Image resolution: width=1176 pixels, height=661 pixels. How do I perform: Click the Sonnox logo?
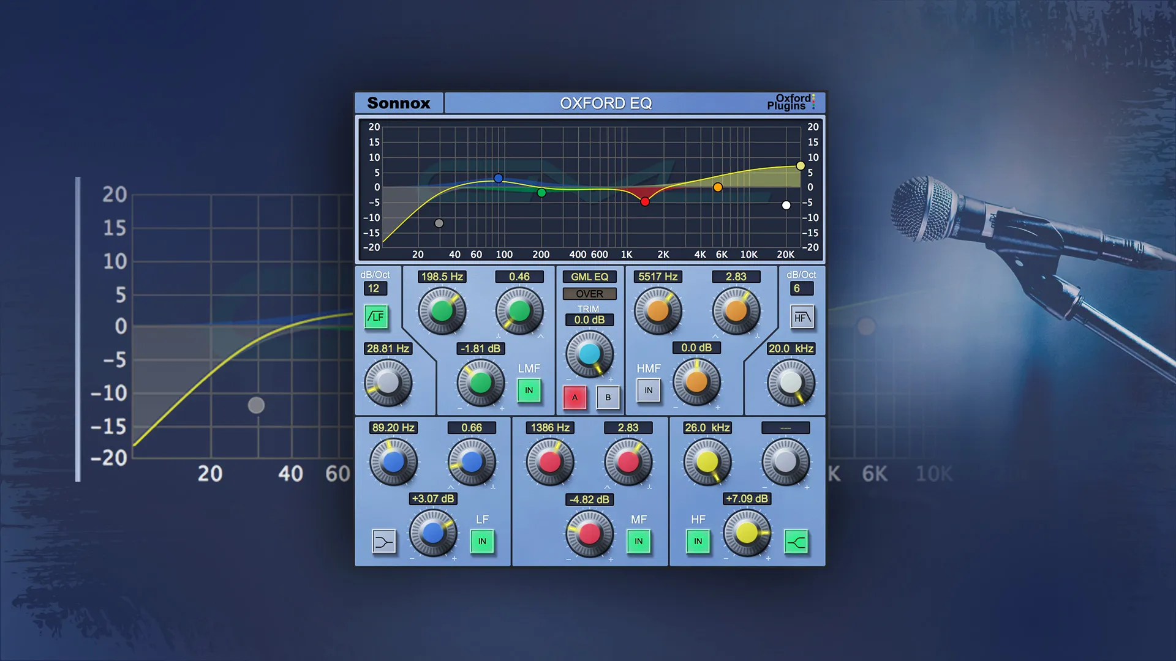[x=399, y=103]
